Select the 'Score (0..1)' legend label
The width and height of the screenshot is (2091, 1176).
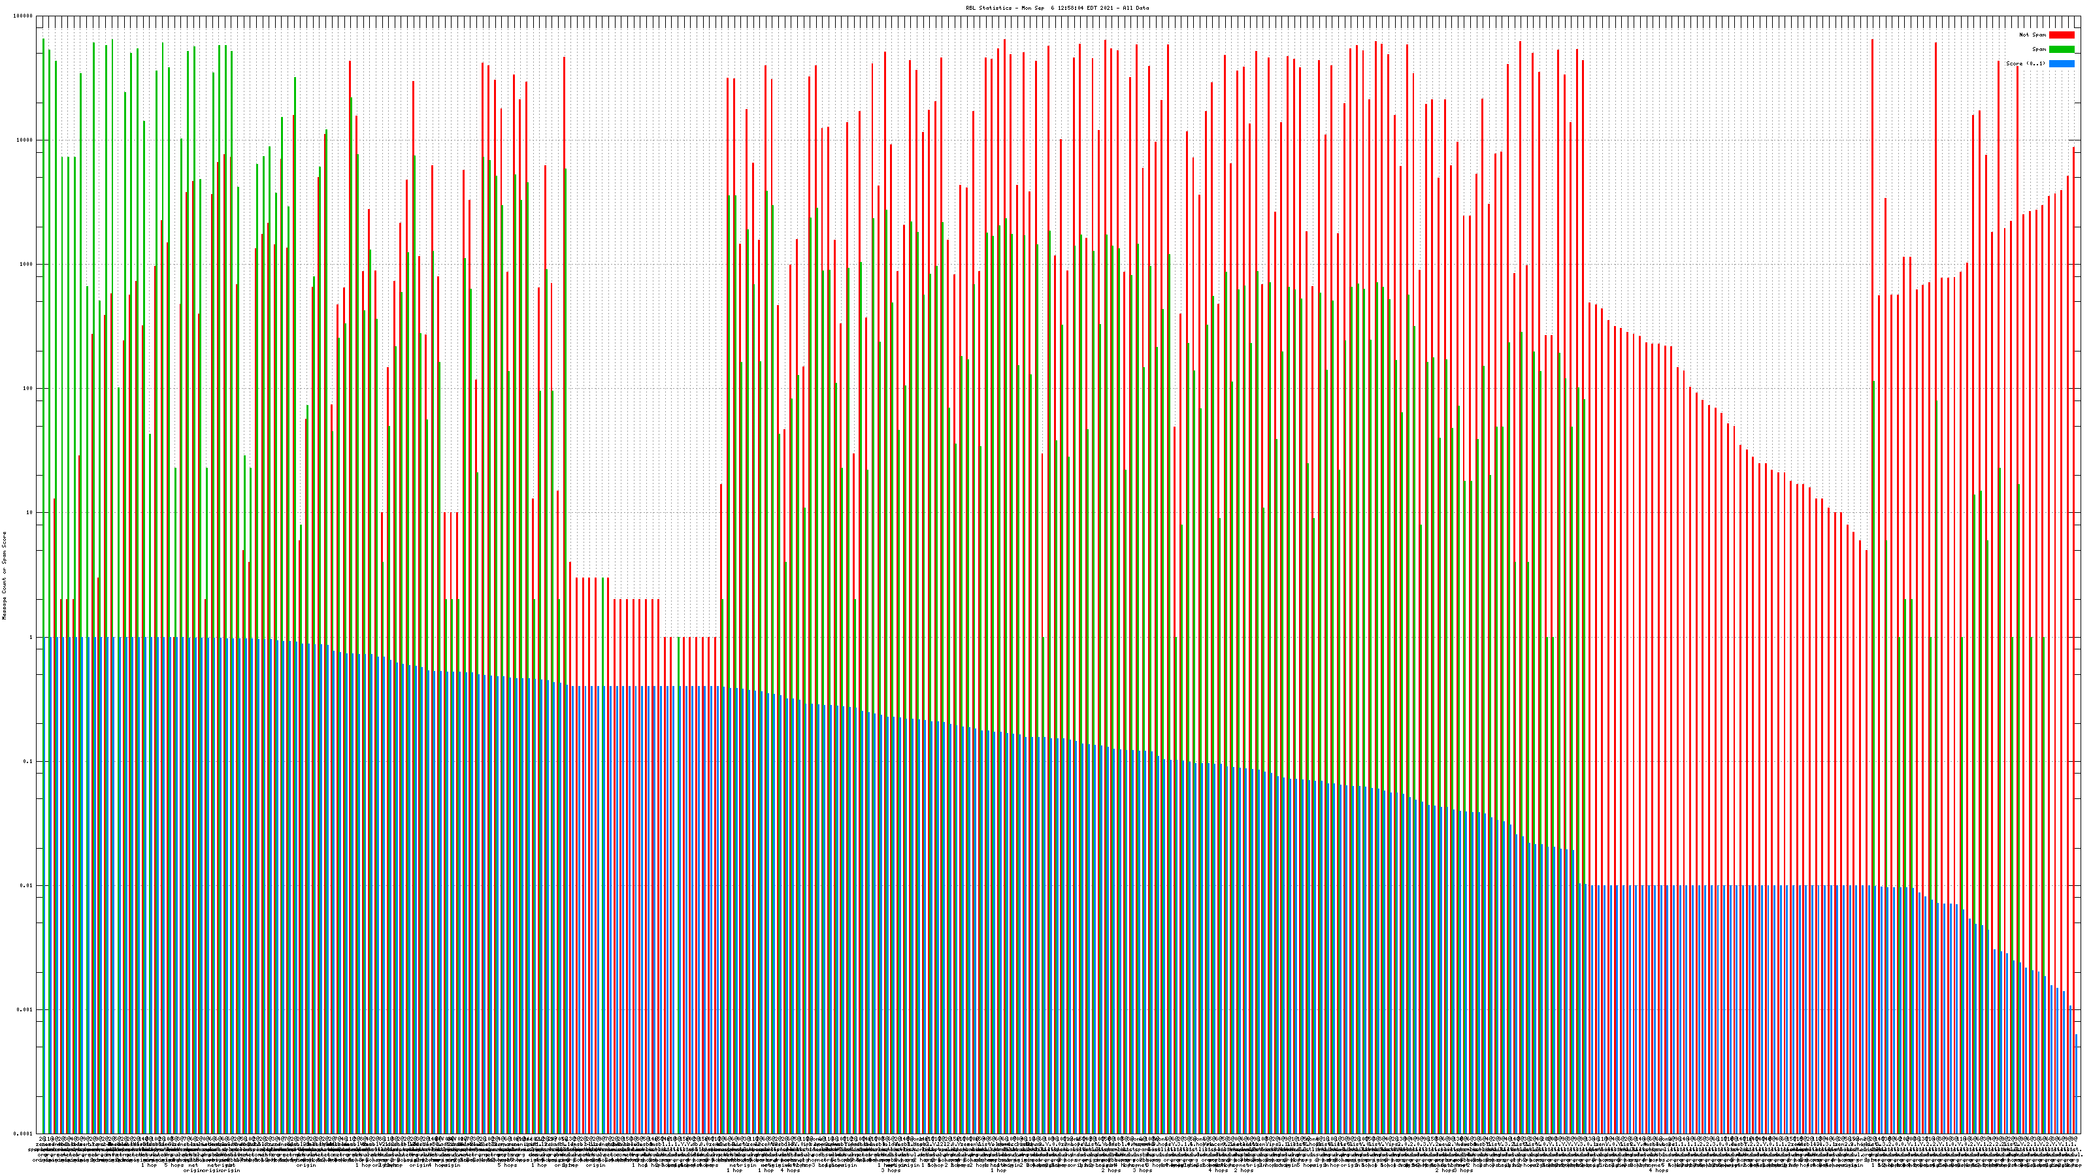2025,63
